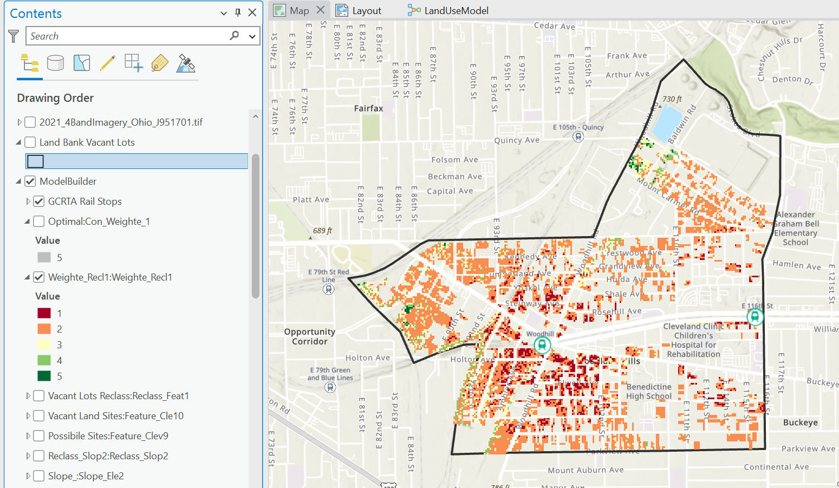Select List By Perspective Imagery view
Image resolution: width=839 pixels, height=488 pixels.
[x=185, y=63]
